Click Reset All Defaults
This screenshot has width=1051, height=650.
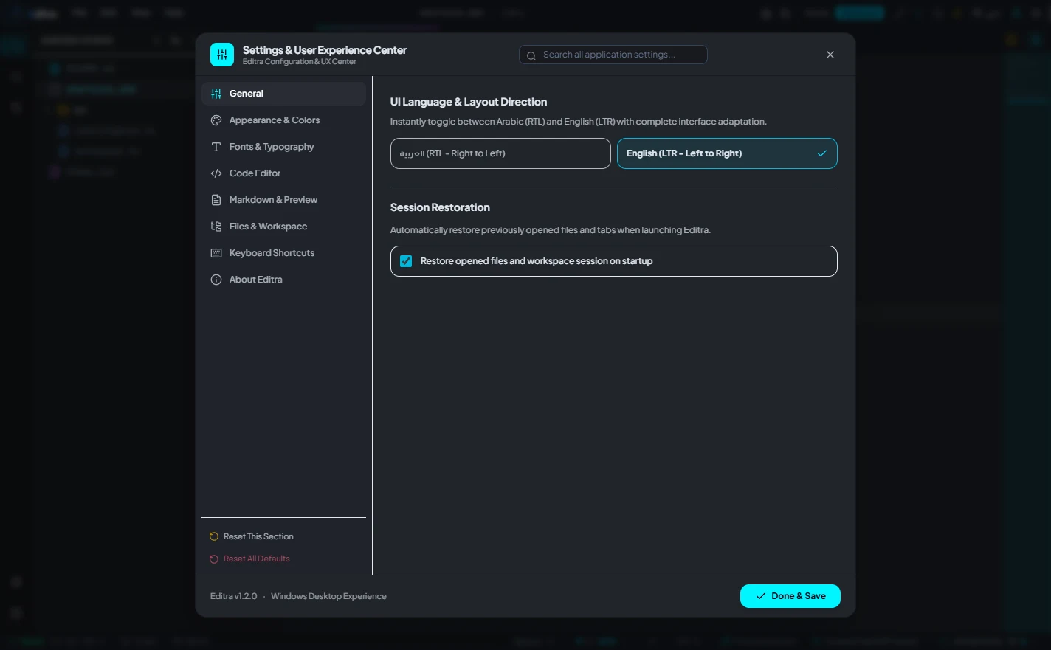[x=283, y=559]
